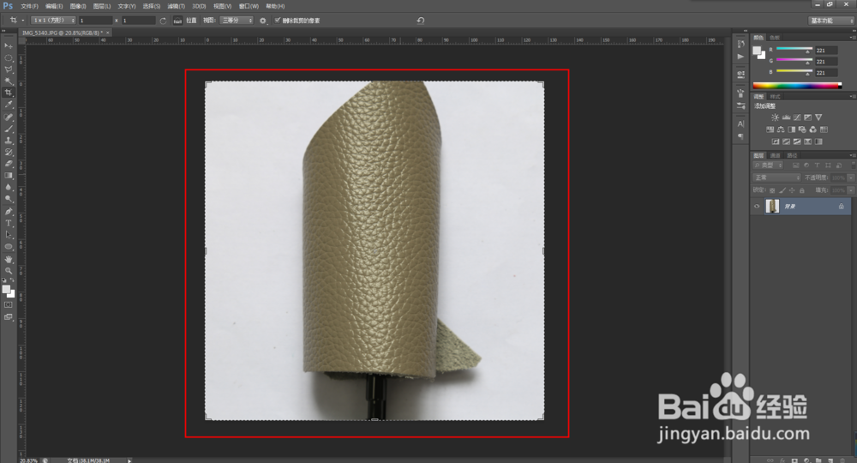Select the Elliptical Marquee tool

pos(9,58)
